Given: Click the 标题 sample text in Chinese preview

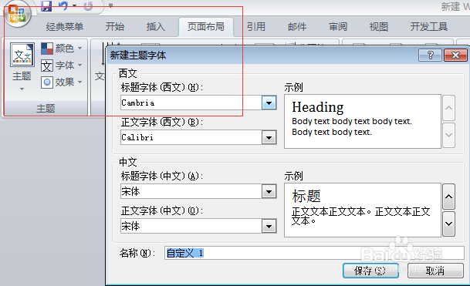Looking at the screenshot, I should (306, 197).
